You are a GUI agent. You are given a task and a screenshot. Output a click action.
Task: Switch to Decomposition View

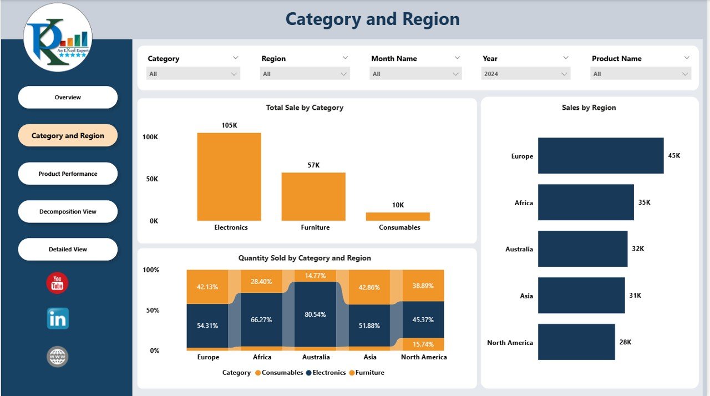[68, 211]
